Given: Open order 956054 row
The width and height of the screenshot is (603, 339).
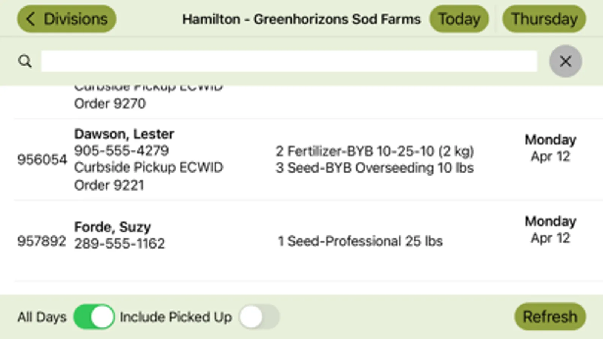Looking at the screenshot, I should (42, 160).
